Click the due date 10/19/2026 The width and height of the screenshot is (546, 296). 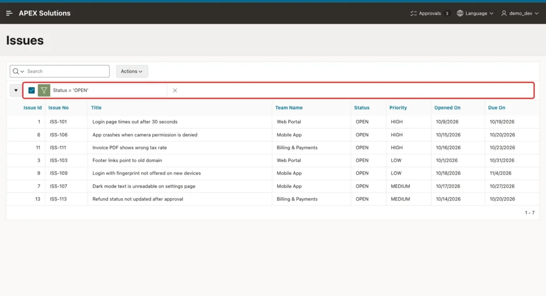(x=502, y=122)
